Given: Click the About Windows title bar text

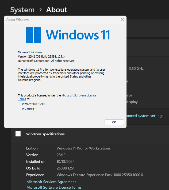Looking at the screenshot, I should 18,20.
